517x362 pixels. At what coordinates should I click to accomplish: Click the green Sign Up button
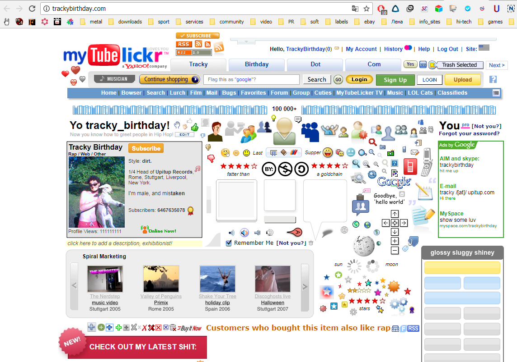coord(395,79)
